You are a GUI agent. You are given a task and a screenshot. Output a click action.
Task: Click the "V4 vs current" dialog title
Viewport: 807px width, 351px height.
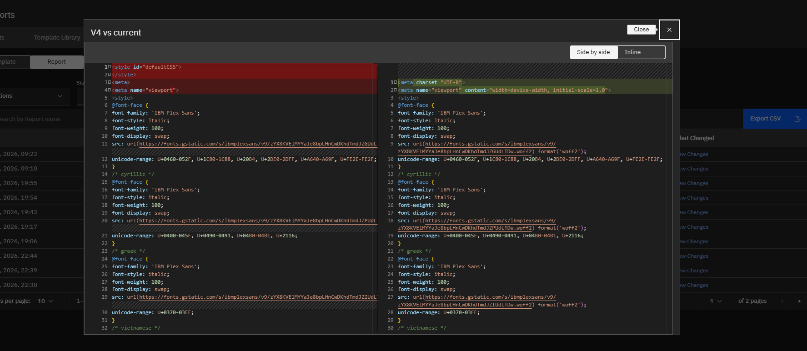(116, 33)
